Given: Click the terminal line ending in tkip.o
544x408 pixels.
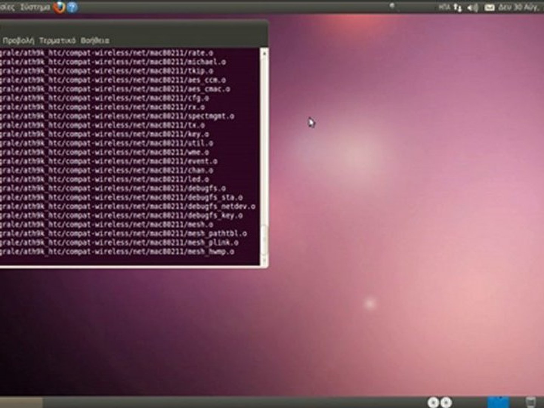Looking at the screenshot, I should [107, 71].
